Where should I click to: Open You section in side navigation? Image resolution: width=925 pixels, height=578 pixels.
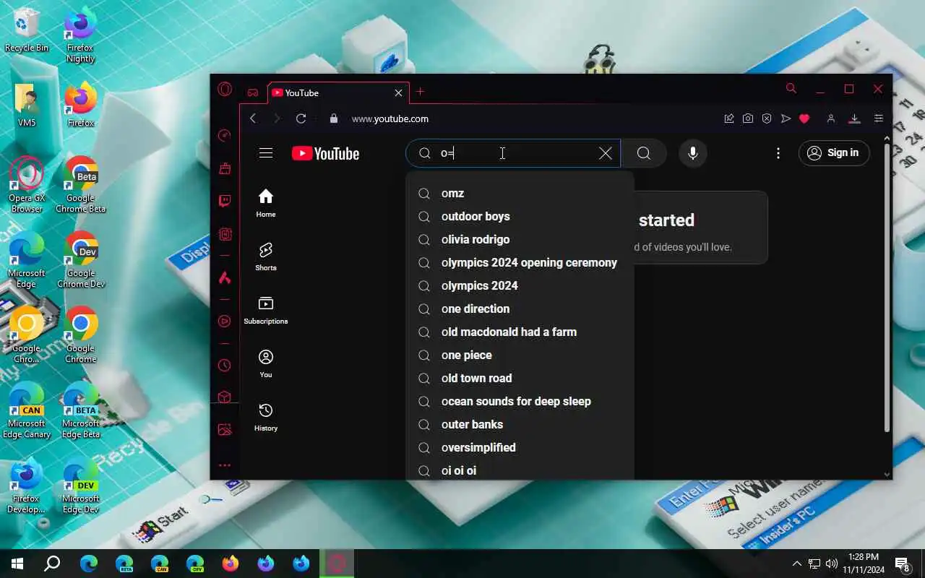[266, 363]
